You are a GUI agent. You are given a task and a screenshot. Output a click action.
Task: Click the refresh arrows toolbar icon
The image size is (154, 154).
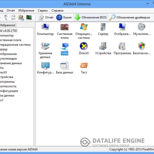[x=13, y=17]
